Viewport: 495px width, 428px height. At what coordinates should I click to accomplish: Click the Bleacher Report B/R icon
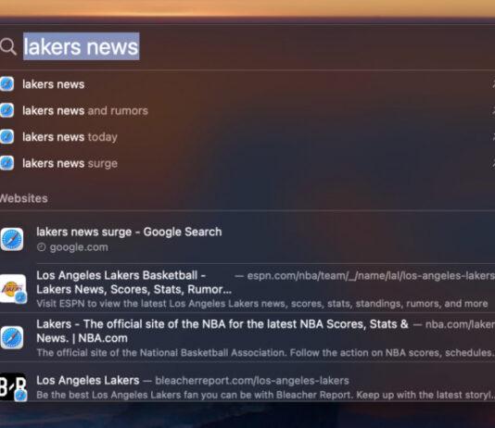click(x=13, y=387)
